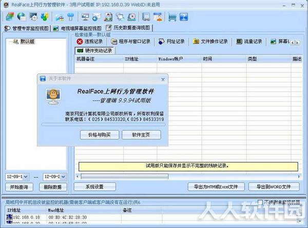Open the 流量记录 tab
Viewport: 308px width, 228px height.
tap(249, 42)
